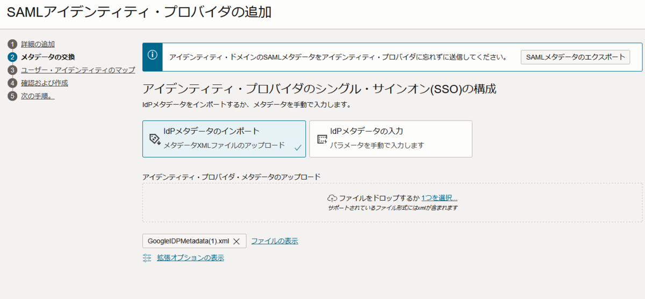Click the 1つを選択... file chooser link

[x=439, y=198]
